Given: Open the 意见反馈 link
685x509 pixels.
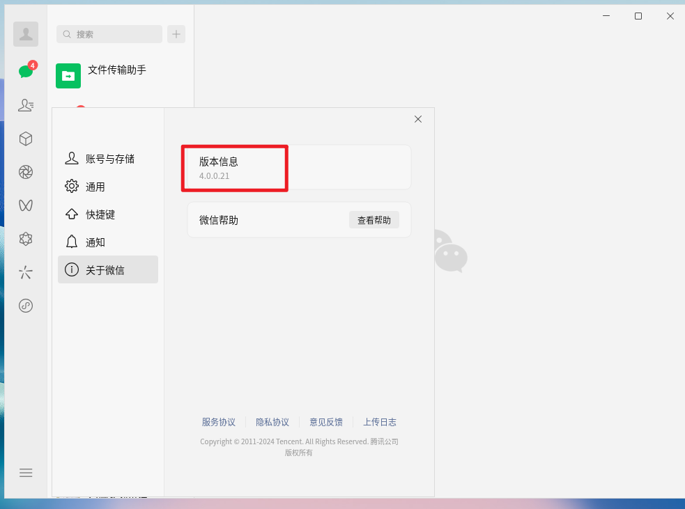Looking at the screenshot, I should click(326, 422).
